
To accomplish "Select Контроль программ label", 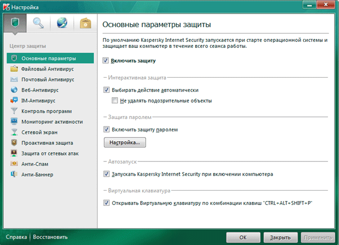I will (46, 111).
